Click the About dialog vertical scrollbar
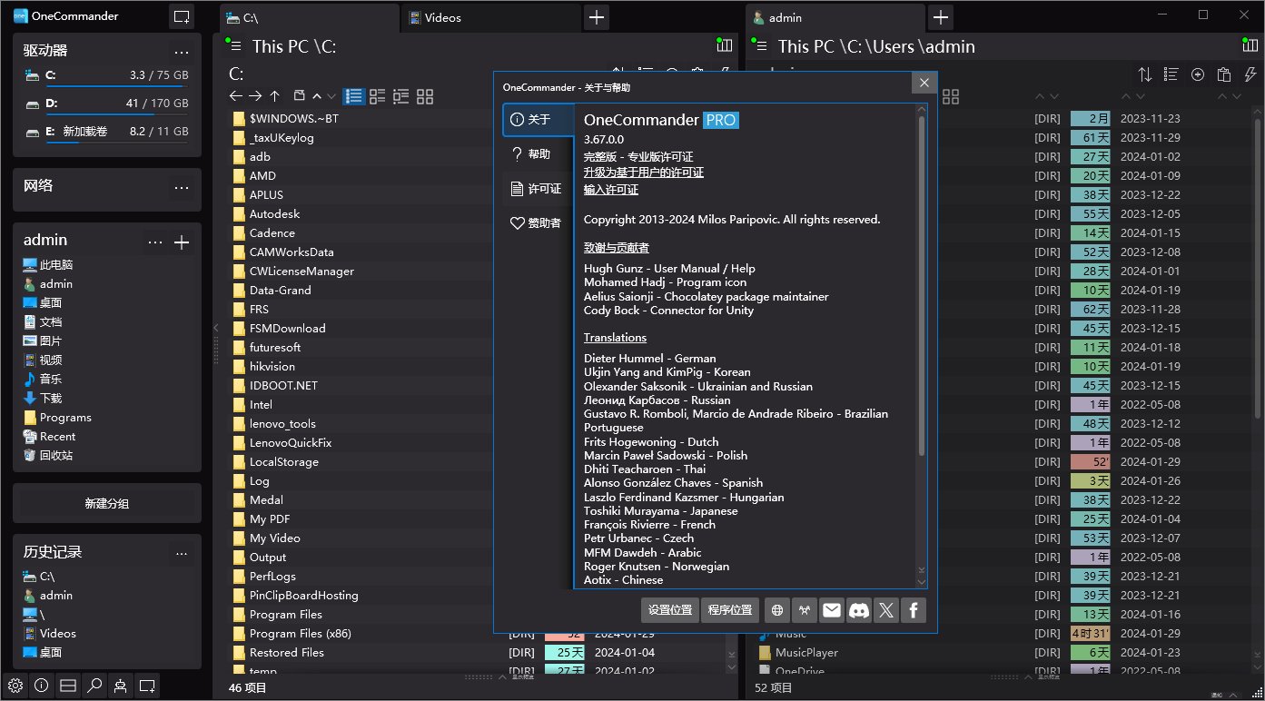This screenshot has width=1265, height=701. click(x=922, y=286)
